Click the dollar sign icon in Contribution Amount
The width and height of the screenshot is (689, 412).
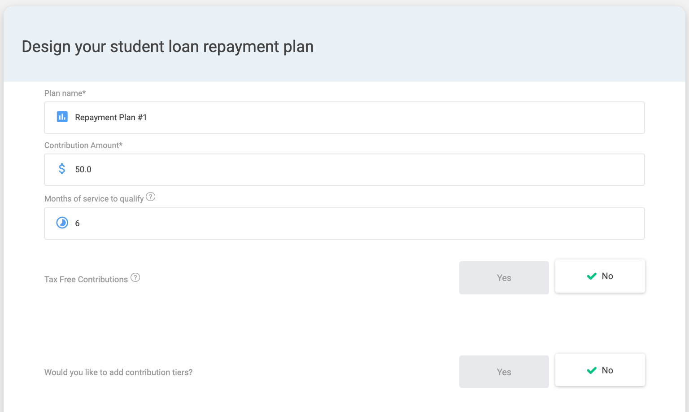point(62,169)
